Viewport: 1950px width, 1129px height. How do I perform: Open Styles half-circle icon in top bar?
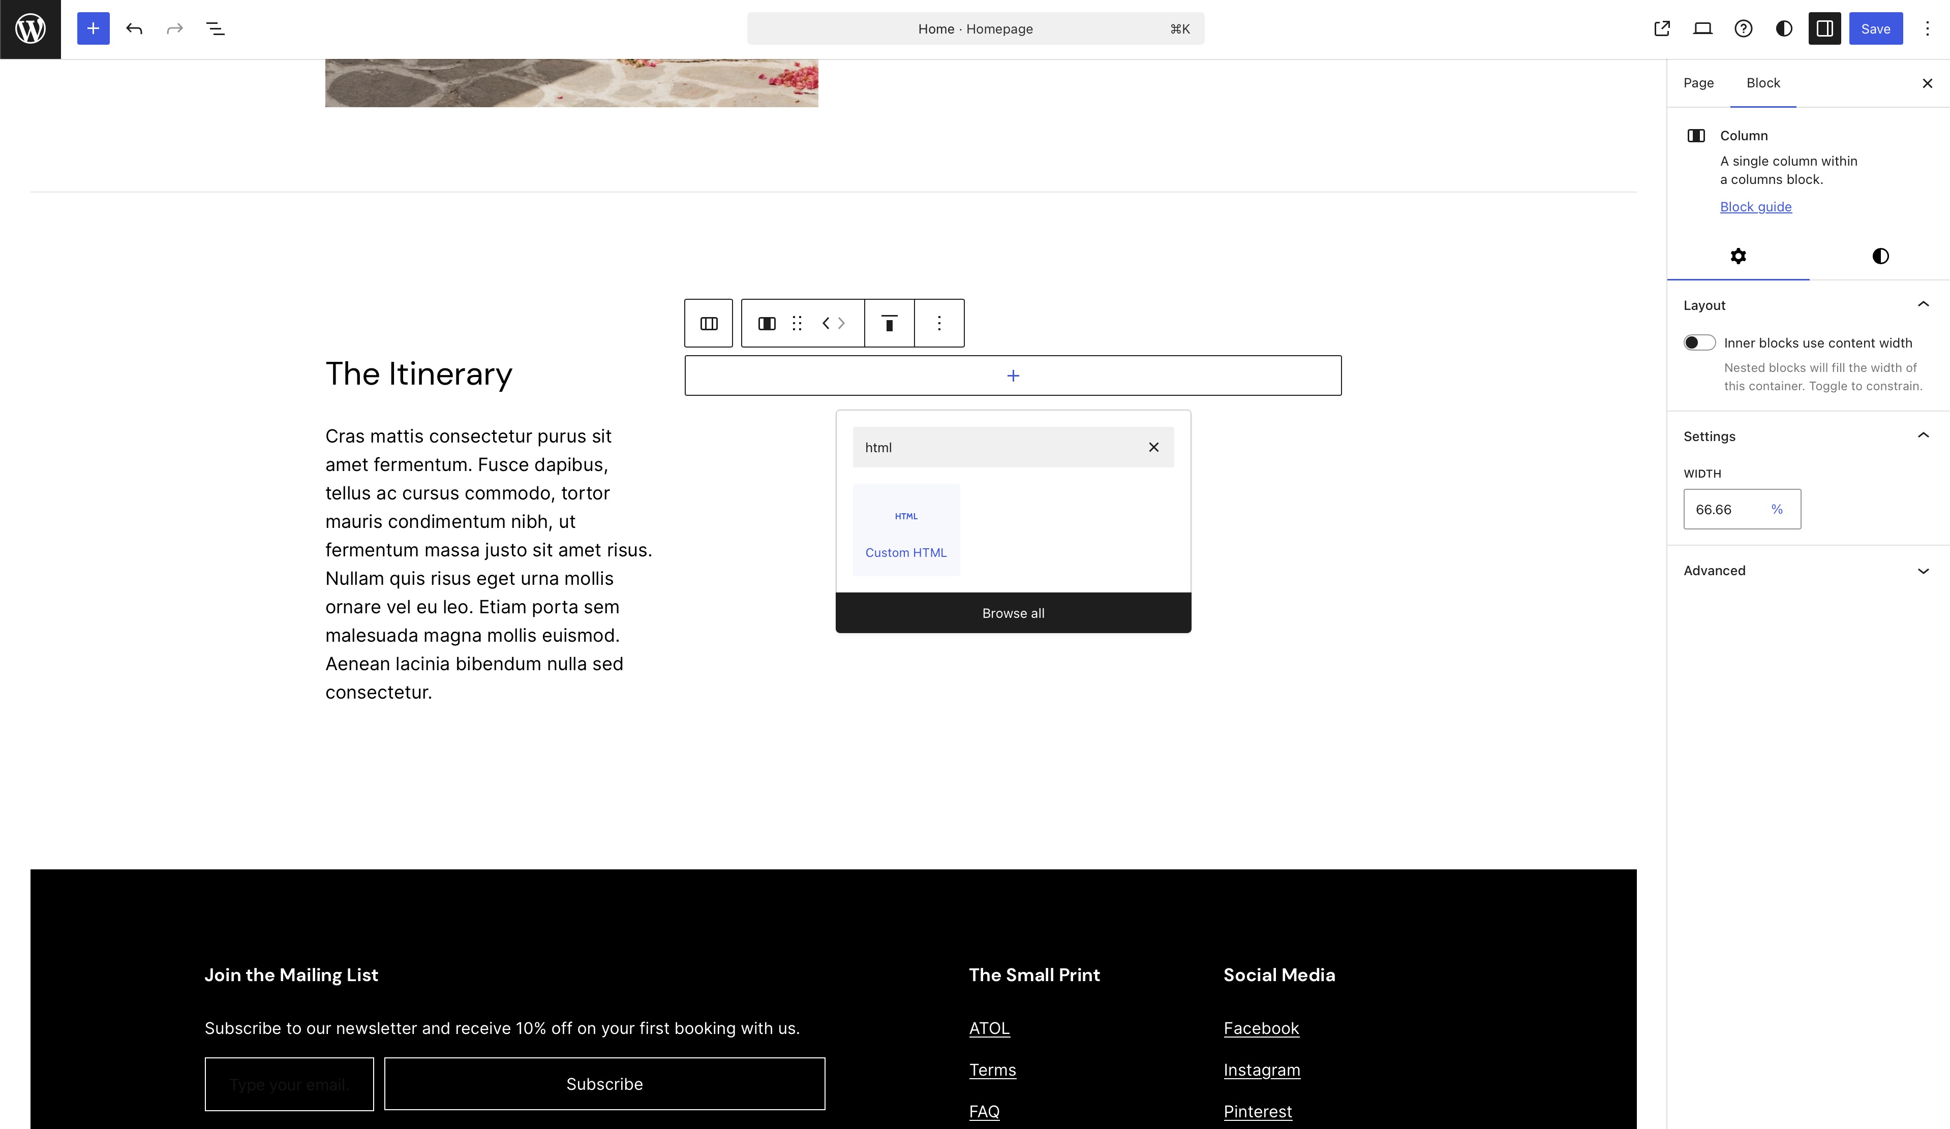pyautogui.click(x=1784, y=28)
